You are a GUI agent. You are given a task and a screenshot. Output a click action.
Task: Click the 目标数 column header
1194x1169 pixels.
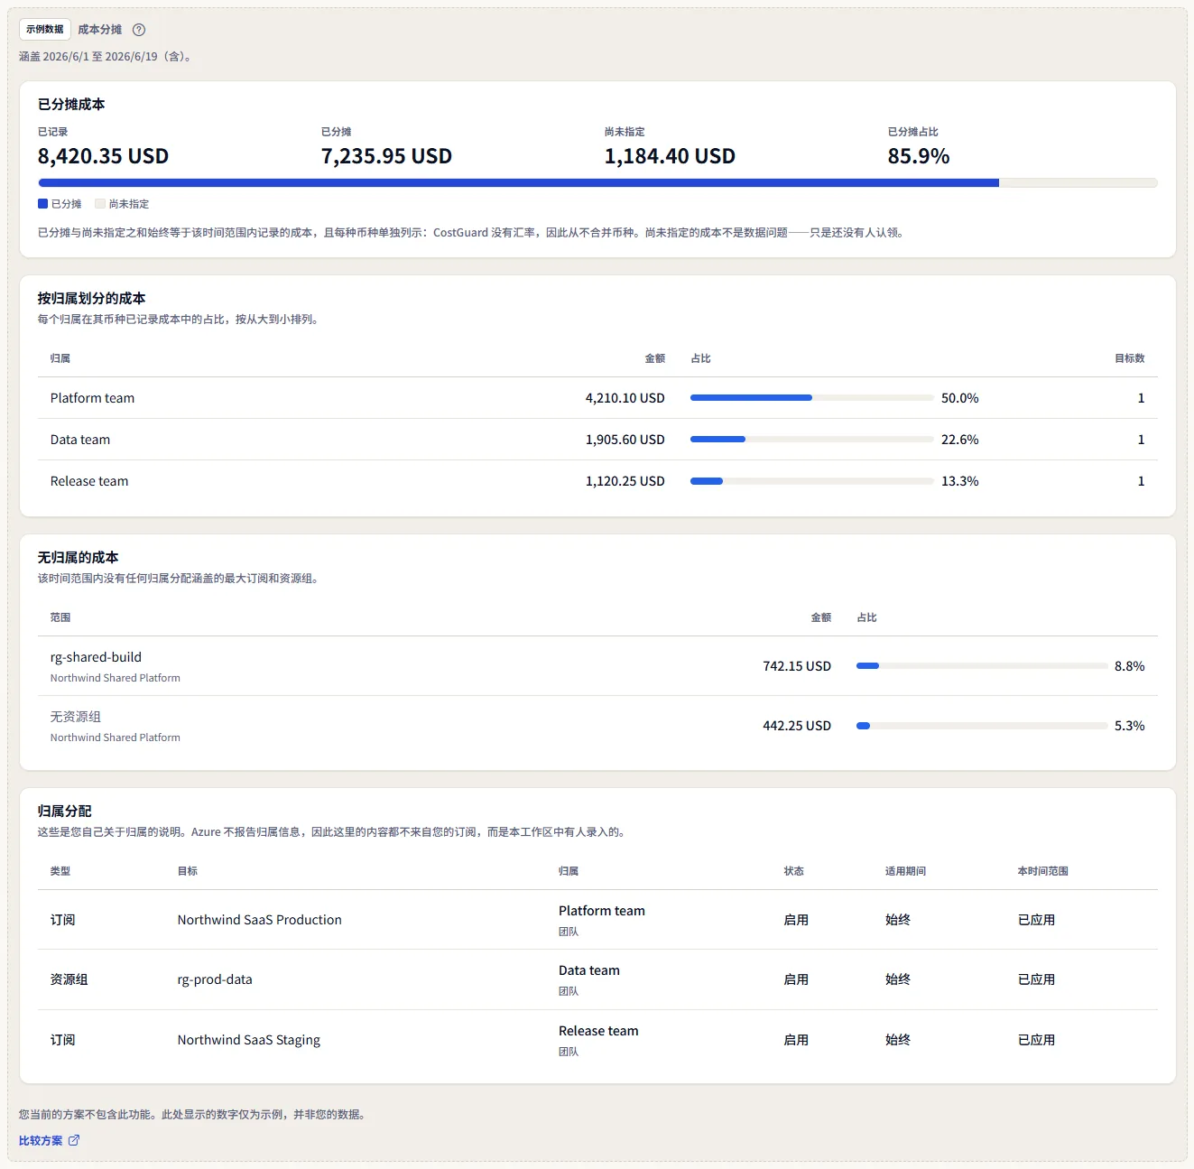[1130, 358]
